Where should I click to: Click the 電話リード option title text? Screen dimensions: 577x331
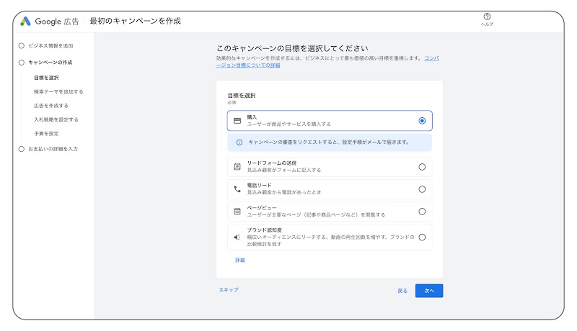pyautogui.click(x=259, y=186)
